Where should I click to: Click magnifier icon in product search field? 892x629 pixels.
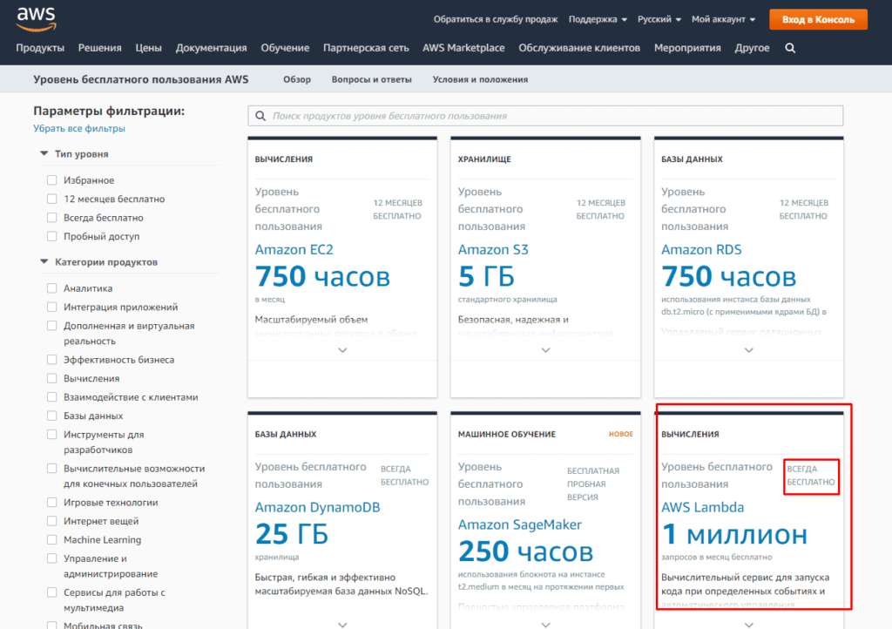tap(260, 116)
